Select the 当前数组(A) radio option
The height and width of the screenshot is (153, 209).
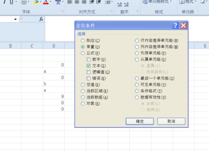(94, 97)
